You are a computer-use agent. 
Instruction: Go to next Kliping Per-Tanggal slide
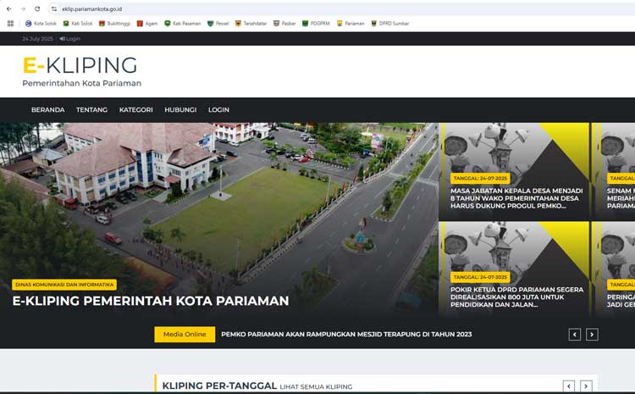(586, 386)
